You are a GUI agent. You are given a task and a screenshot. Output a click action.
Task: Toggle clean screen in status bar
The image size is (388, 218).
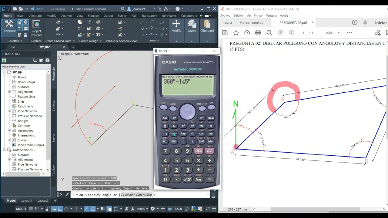(x=208, y=209)
